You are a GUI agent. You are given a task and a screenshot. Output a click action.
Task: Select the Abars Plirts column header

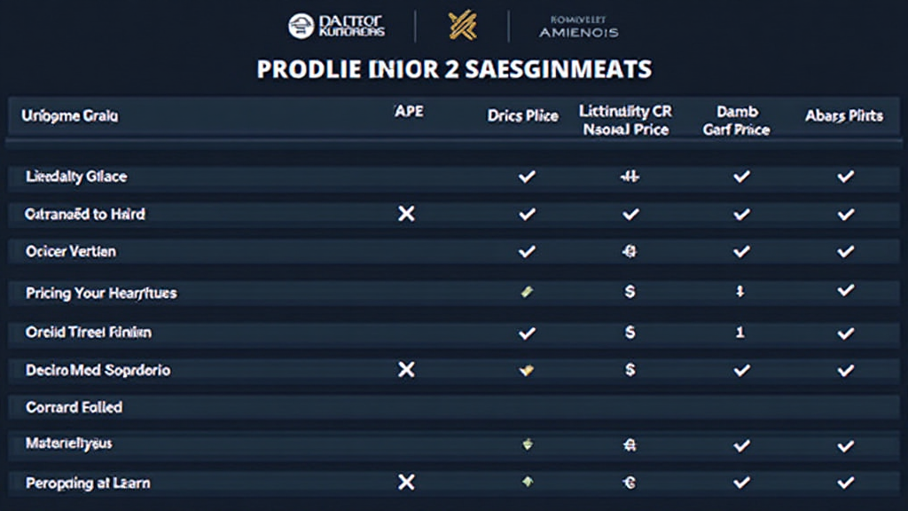(x=843, y=116)
